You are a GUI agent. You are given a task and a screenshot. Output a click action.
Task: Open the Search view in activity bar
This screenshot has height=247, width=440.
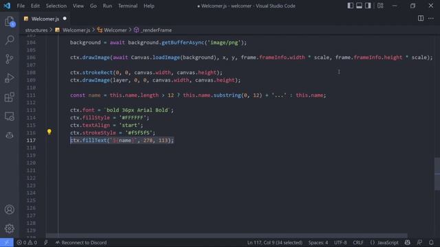tap(9, 40)
